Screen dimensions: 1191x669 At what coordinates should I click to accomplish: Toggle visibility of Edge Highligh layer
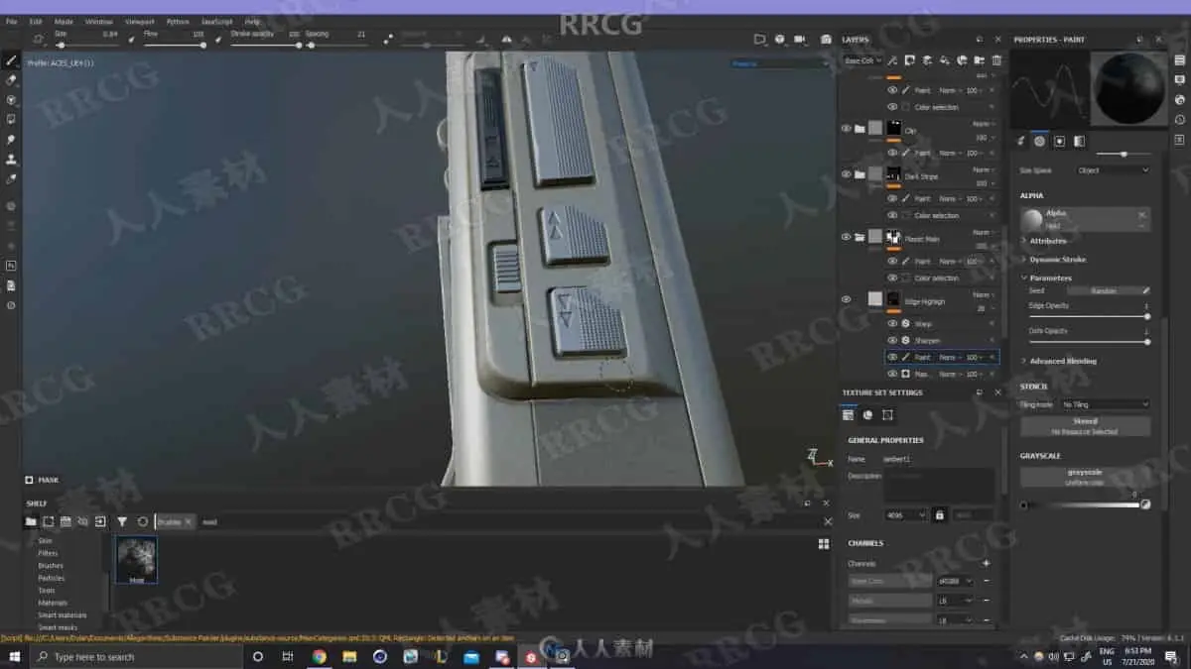coord(846,299)
